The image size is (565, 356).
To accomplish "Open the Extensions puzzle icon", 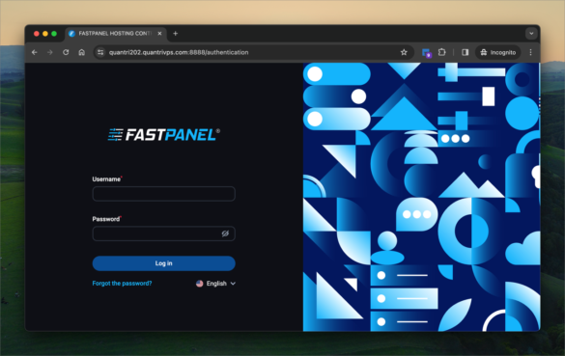I will pyautogui.click(x=441, y=52).
